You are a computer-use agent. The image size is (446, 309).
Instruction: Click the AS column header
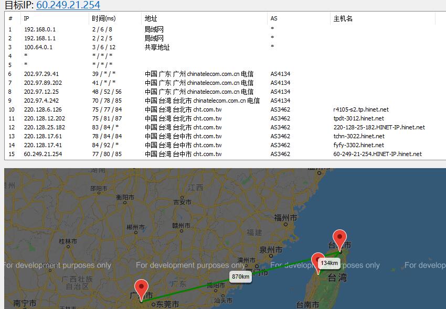point(273,18)
